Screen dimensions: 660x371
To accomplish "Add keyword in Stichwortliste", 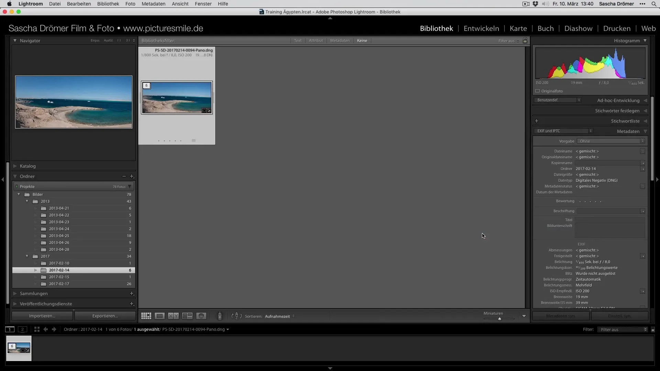I will tap(537, 121).
